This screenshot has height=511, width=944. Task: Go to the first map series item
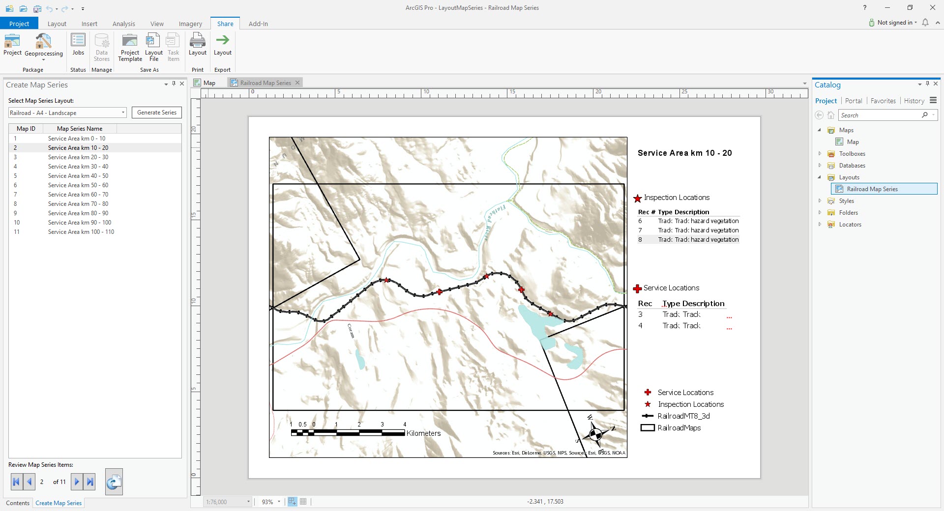tap(16, 482)
